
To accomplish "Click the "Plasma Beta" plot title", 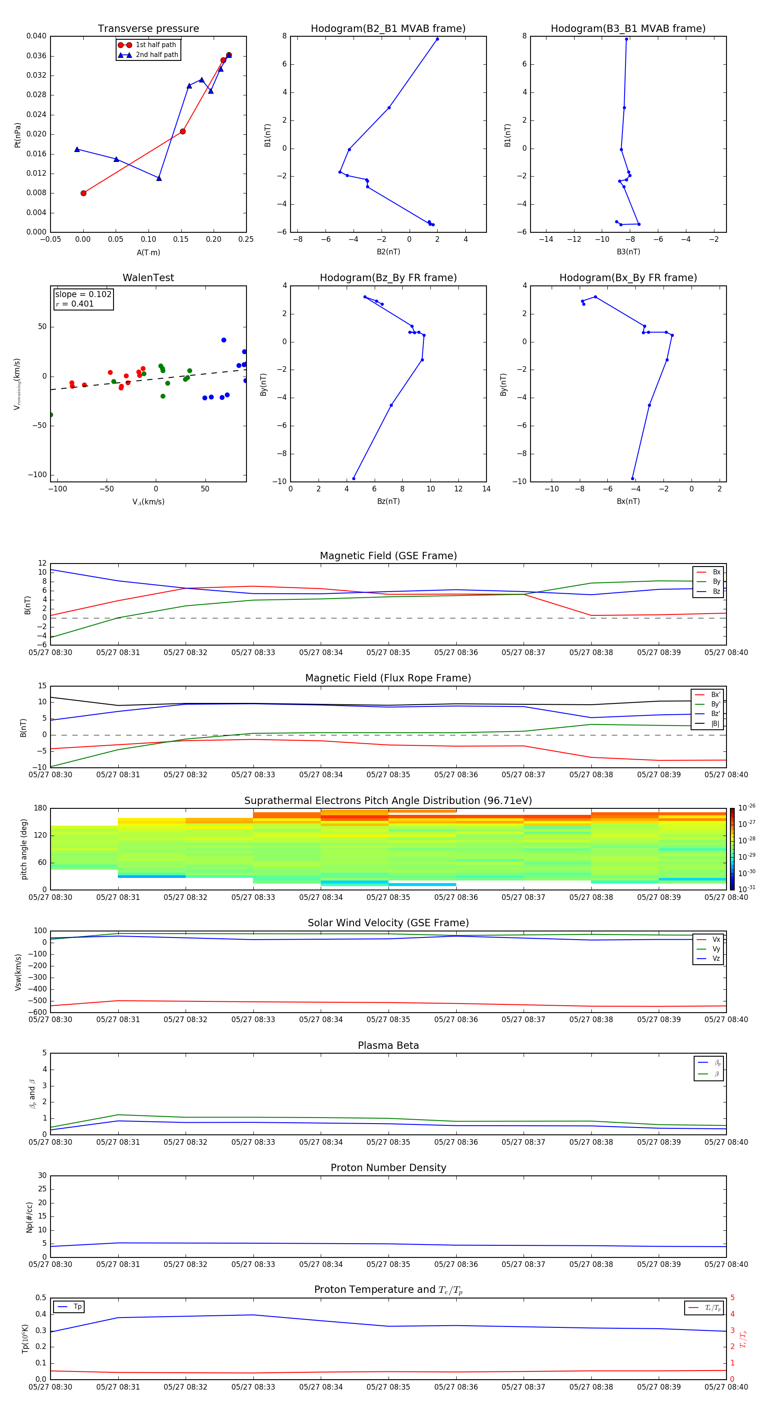I will pyautogui.click(x=388, y=1046).
